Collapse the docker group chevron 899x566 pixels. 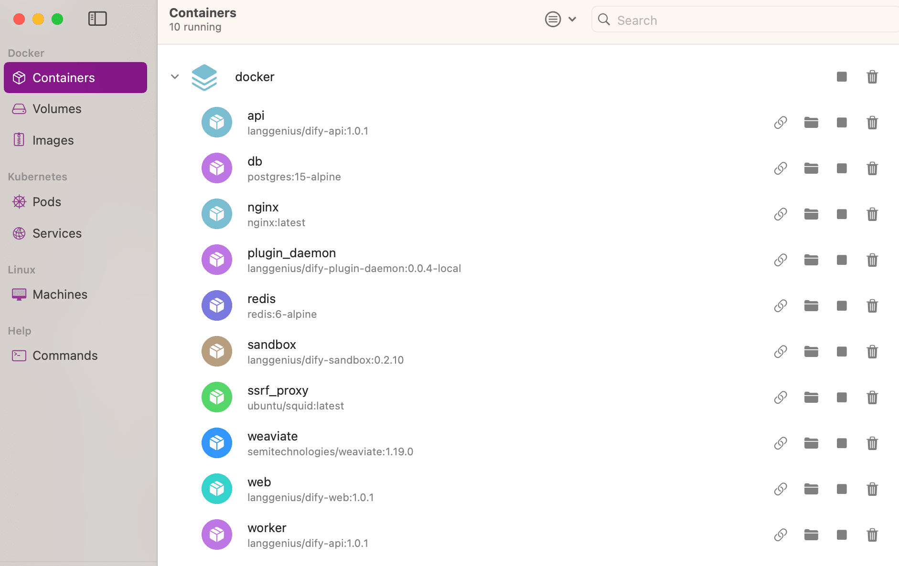(x=175, y=77)
